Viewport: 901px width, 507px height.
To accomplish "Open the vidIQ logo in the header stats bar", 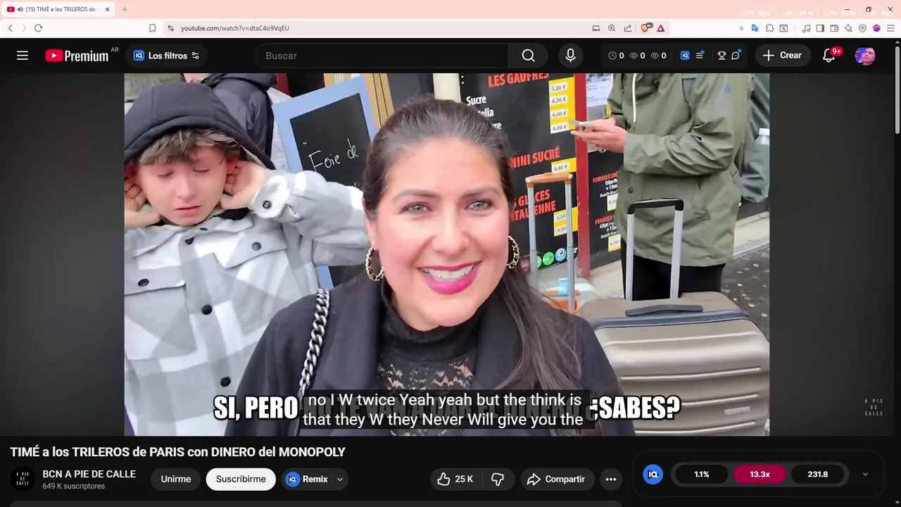I will 685,56.
